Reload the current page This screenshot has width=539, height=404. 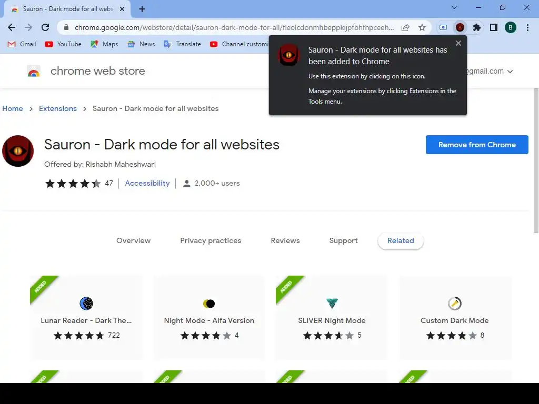pyautogui.click(x=45, y=27)
